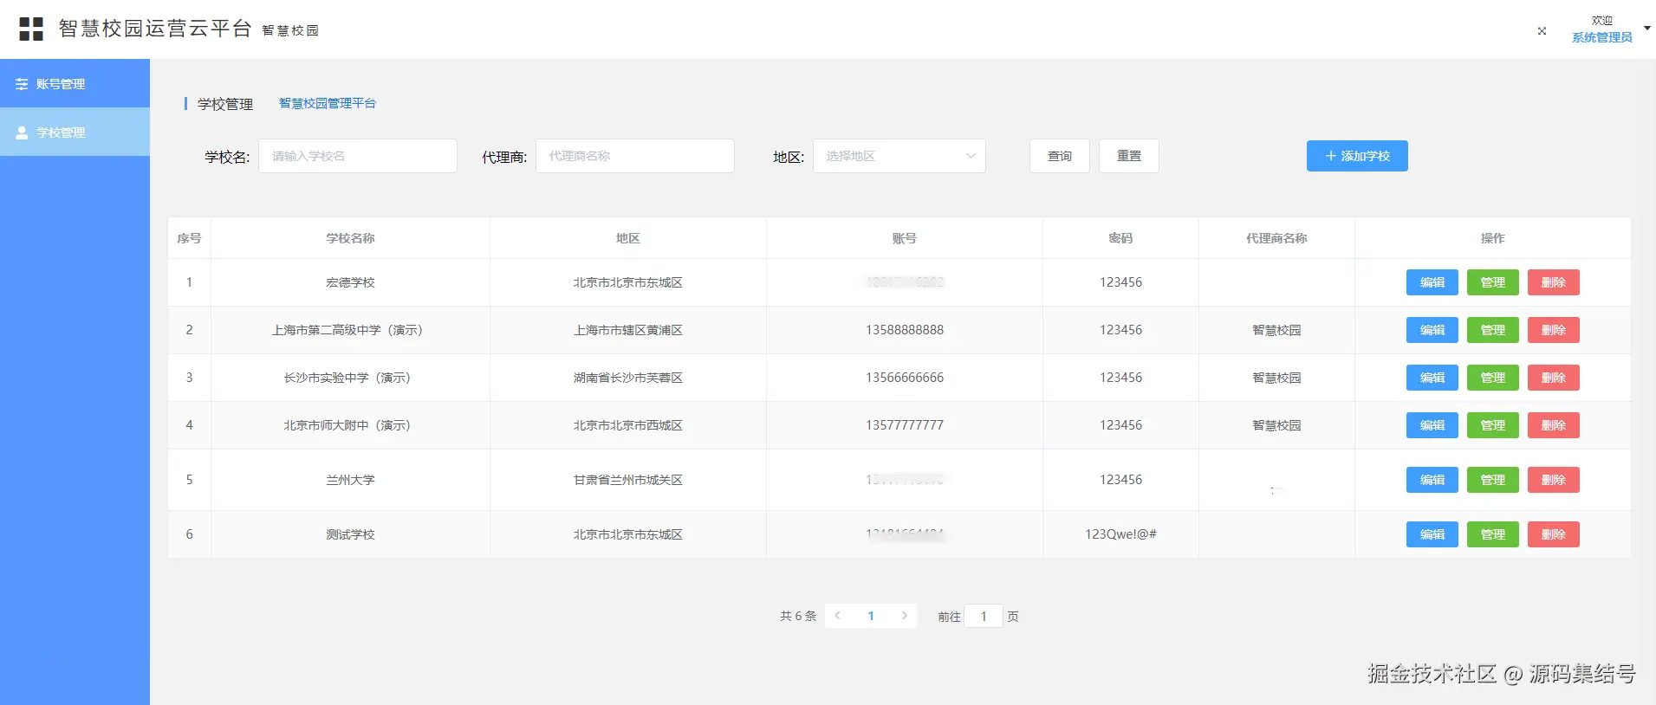Open the user menu caret next to 系统管理员
The height and width of the screenshot is (705, 1656).
[x=1647, y=28]
